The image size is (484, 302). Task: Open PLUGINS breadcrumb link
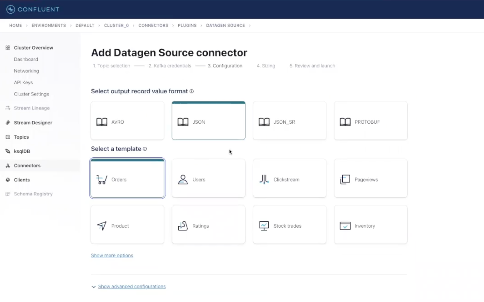click(x=187, y=25)
